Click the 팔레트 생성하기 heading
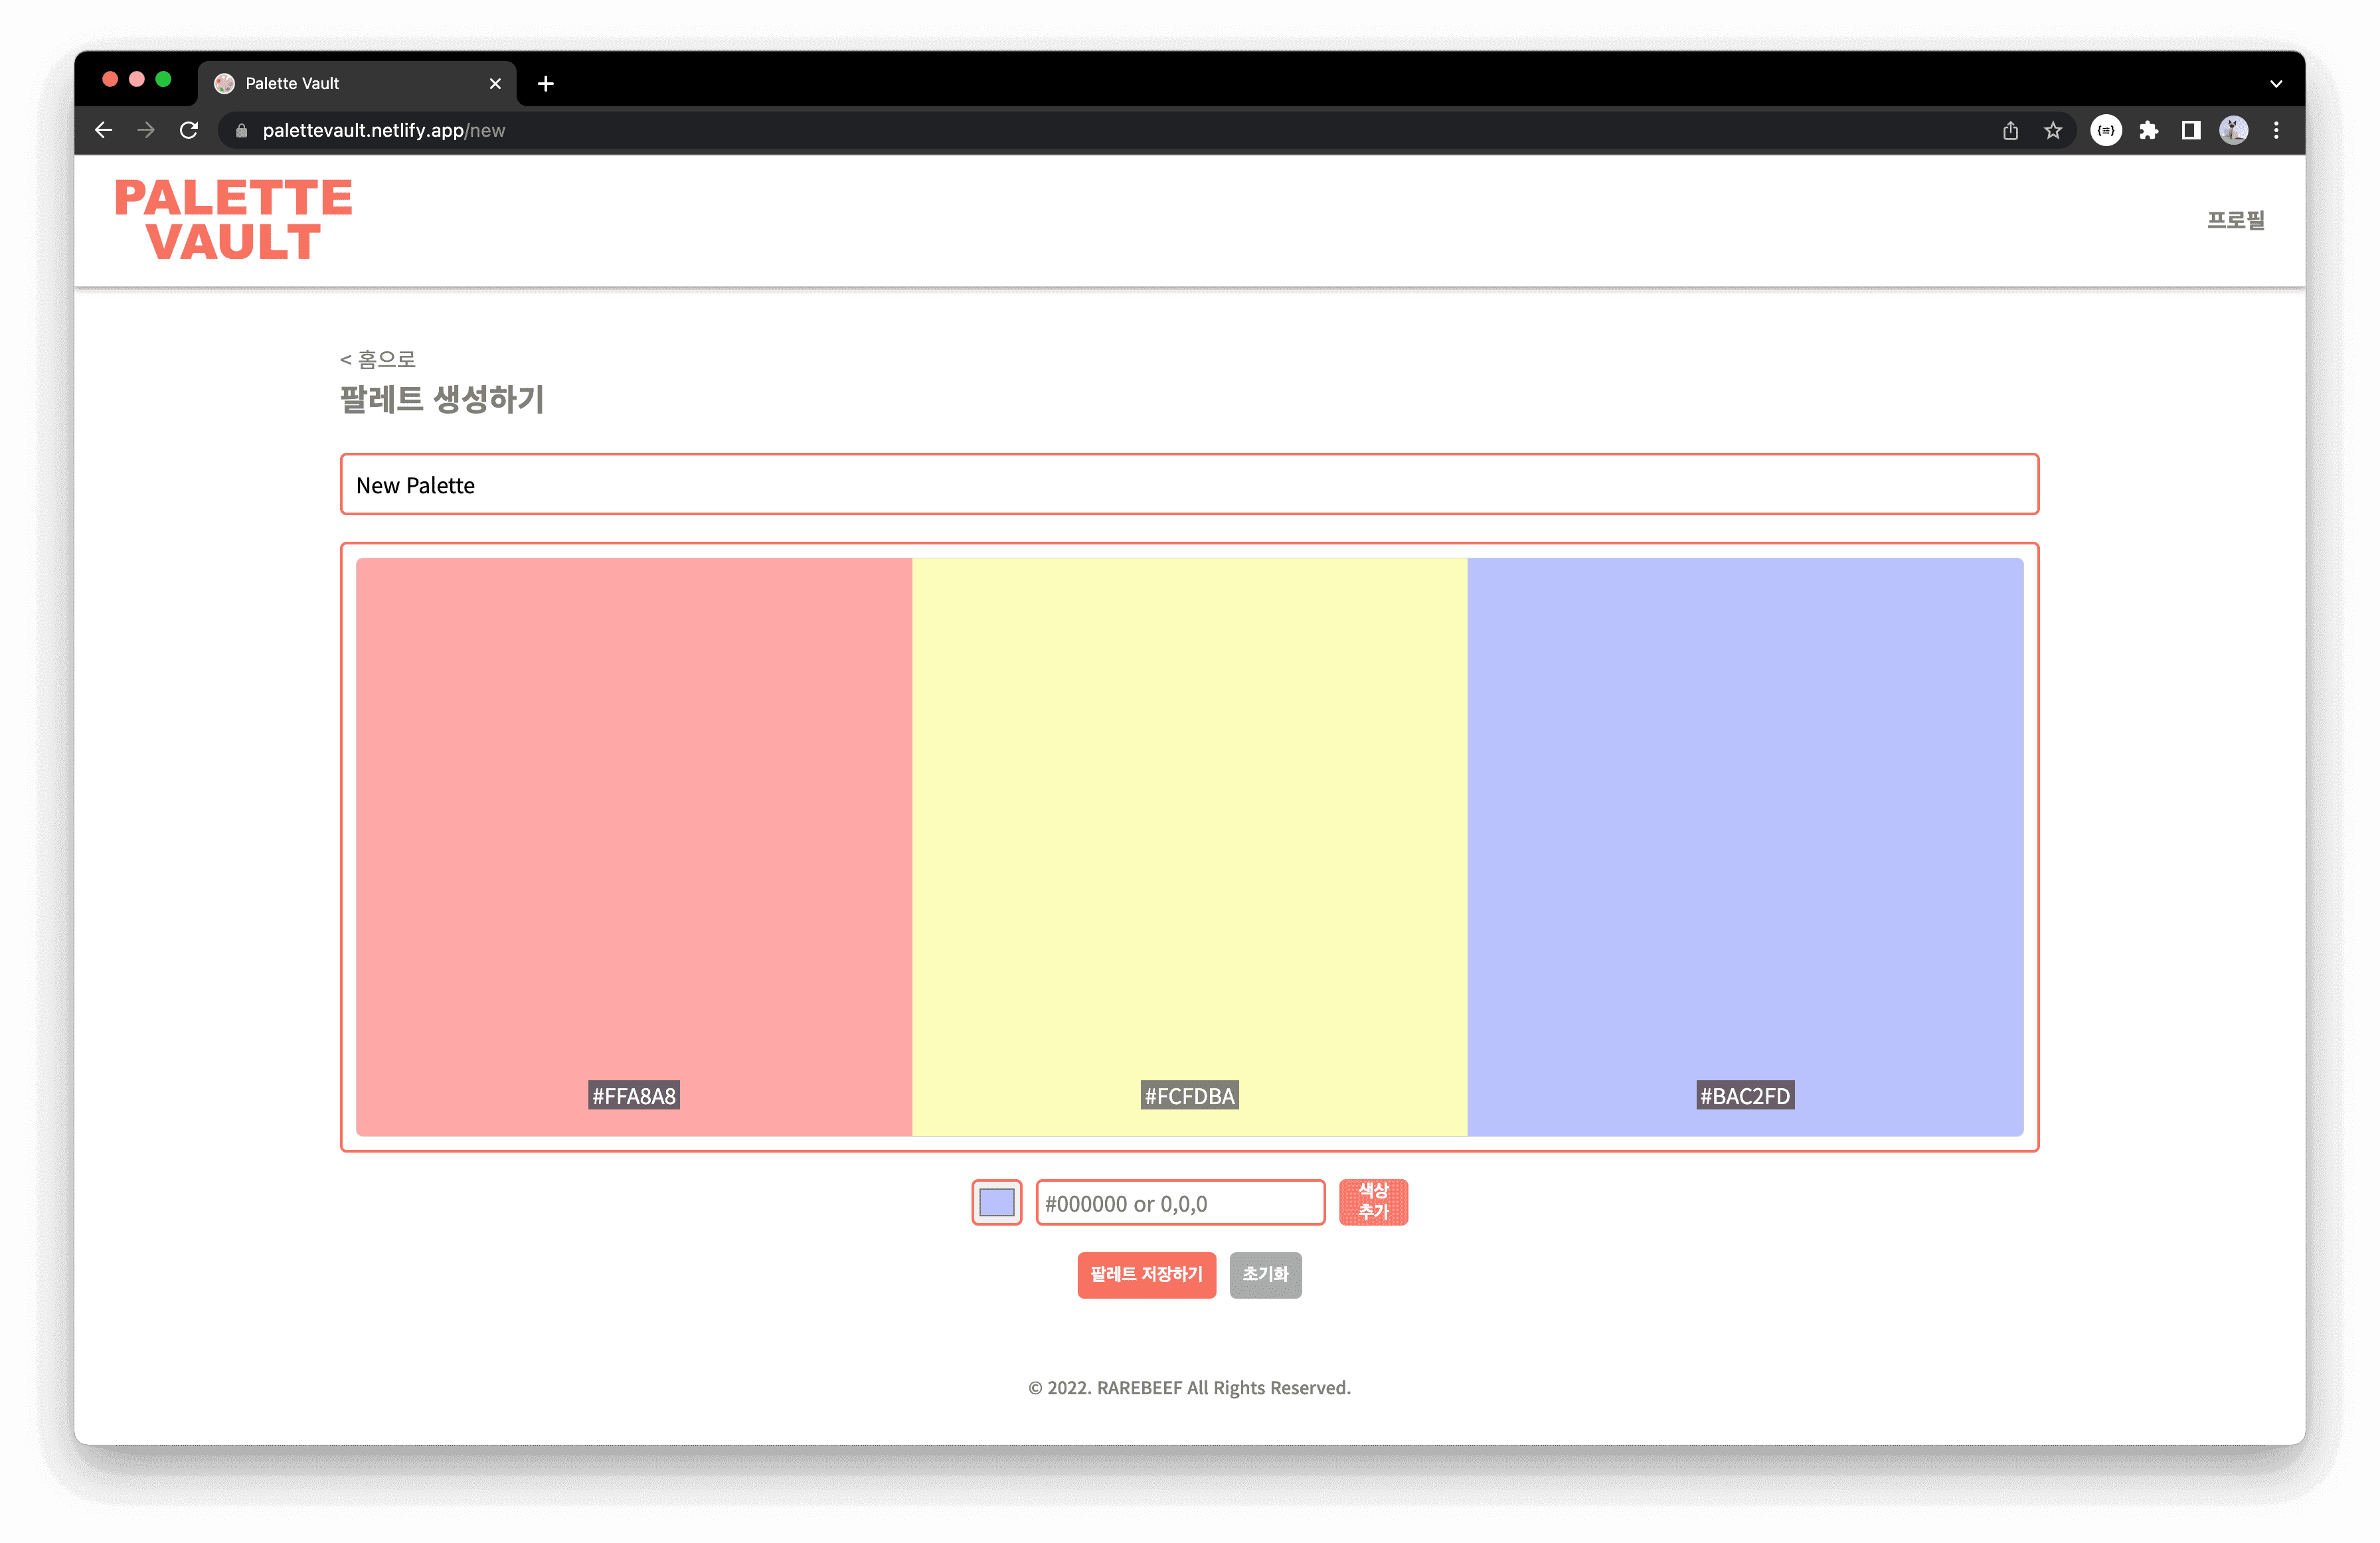Image resolution: width=2380 pixels, height=1543 pixels. pyautogui.click(x=442, y=400)
